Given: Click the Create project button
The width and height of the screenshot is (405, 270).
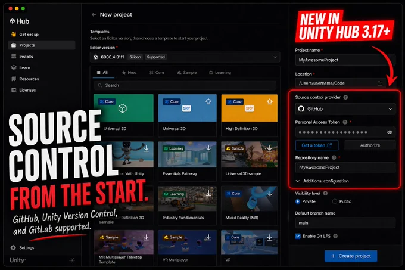Looking at the screenshot, I should (351, 256).
